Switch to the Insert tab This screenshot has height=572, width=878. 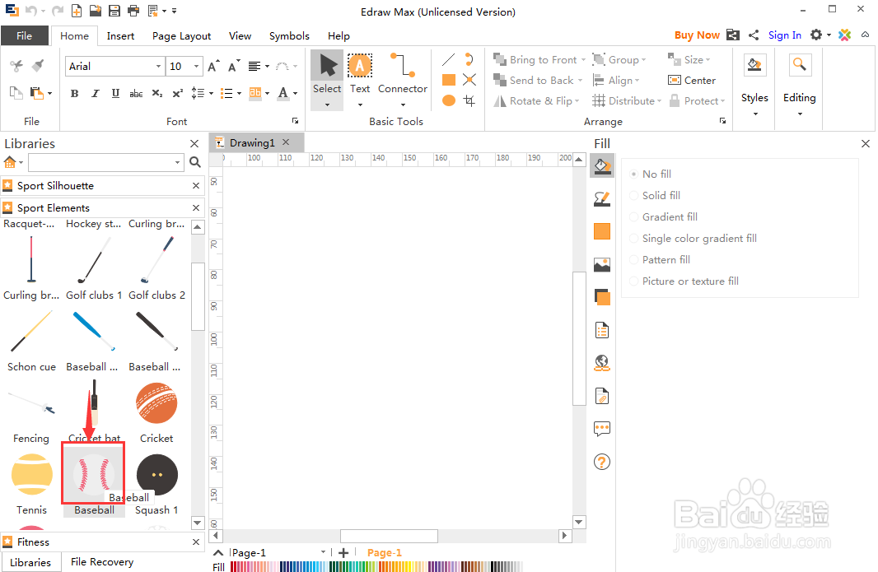coord(120,36)
